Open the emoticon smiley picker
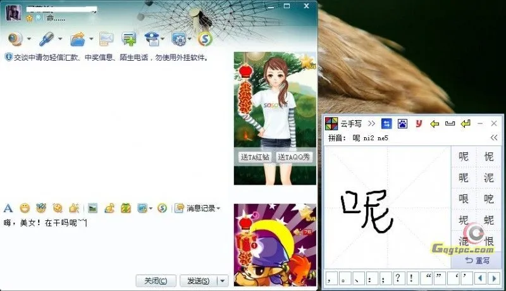 tap(25, 208)
